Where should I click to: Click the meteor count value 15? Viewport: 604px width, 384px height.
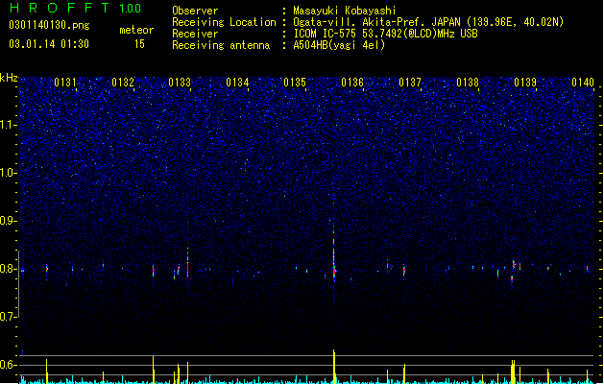click(139, 44)
